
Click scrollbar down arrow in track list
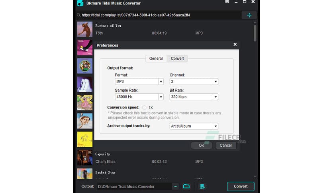[x=255, y=176]
